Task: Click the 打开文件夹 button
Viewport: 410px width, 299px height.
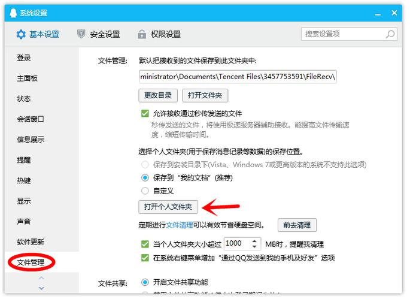Action: pyautogui.click(x=205, y=95)
